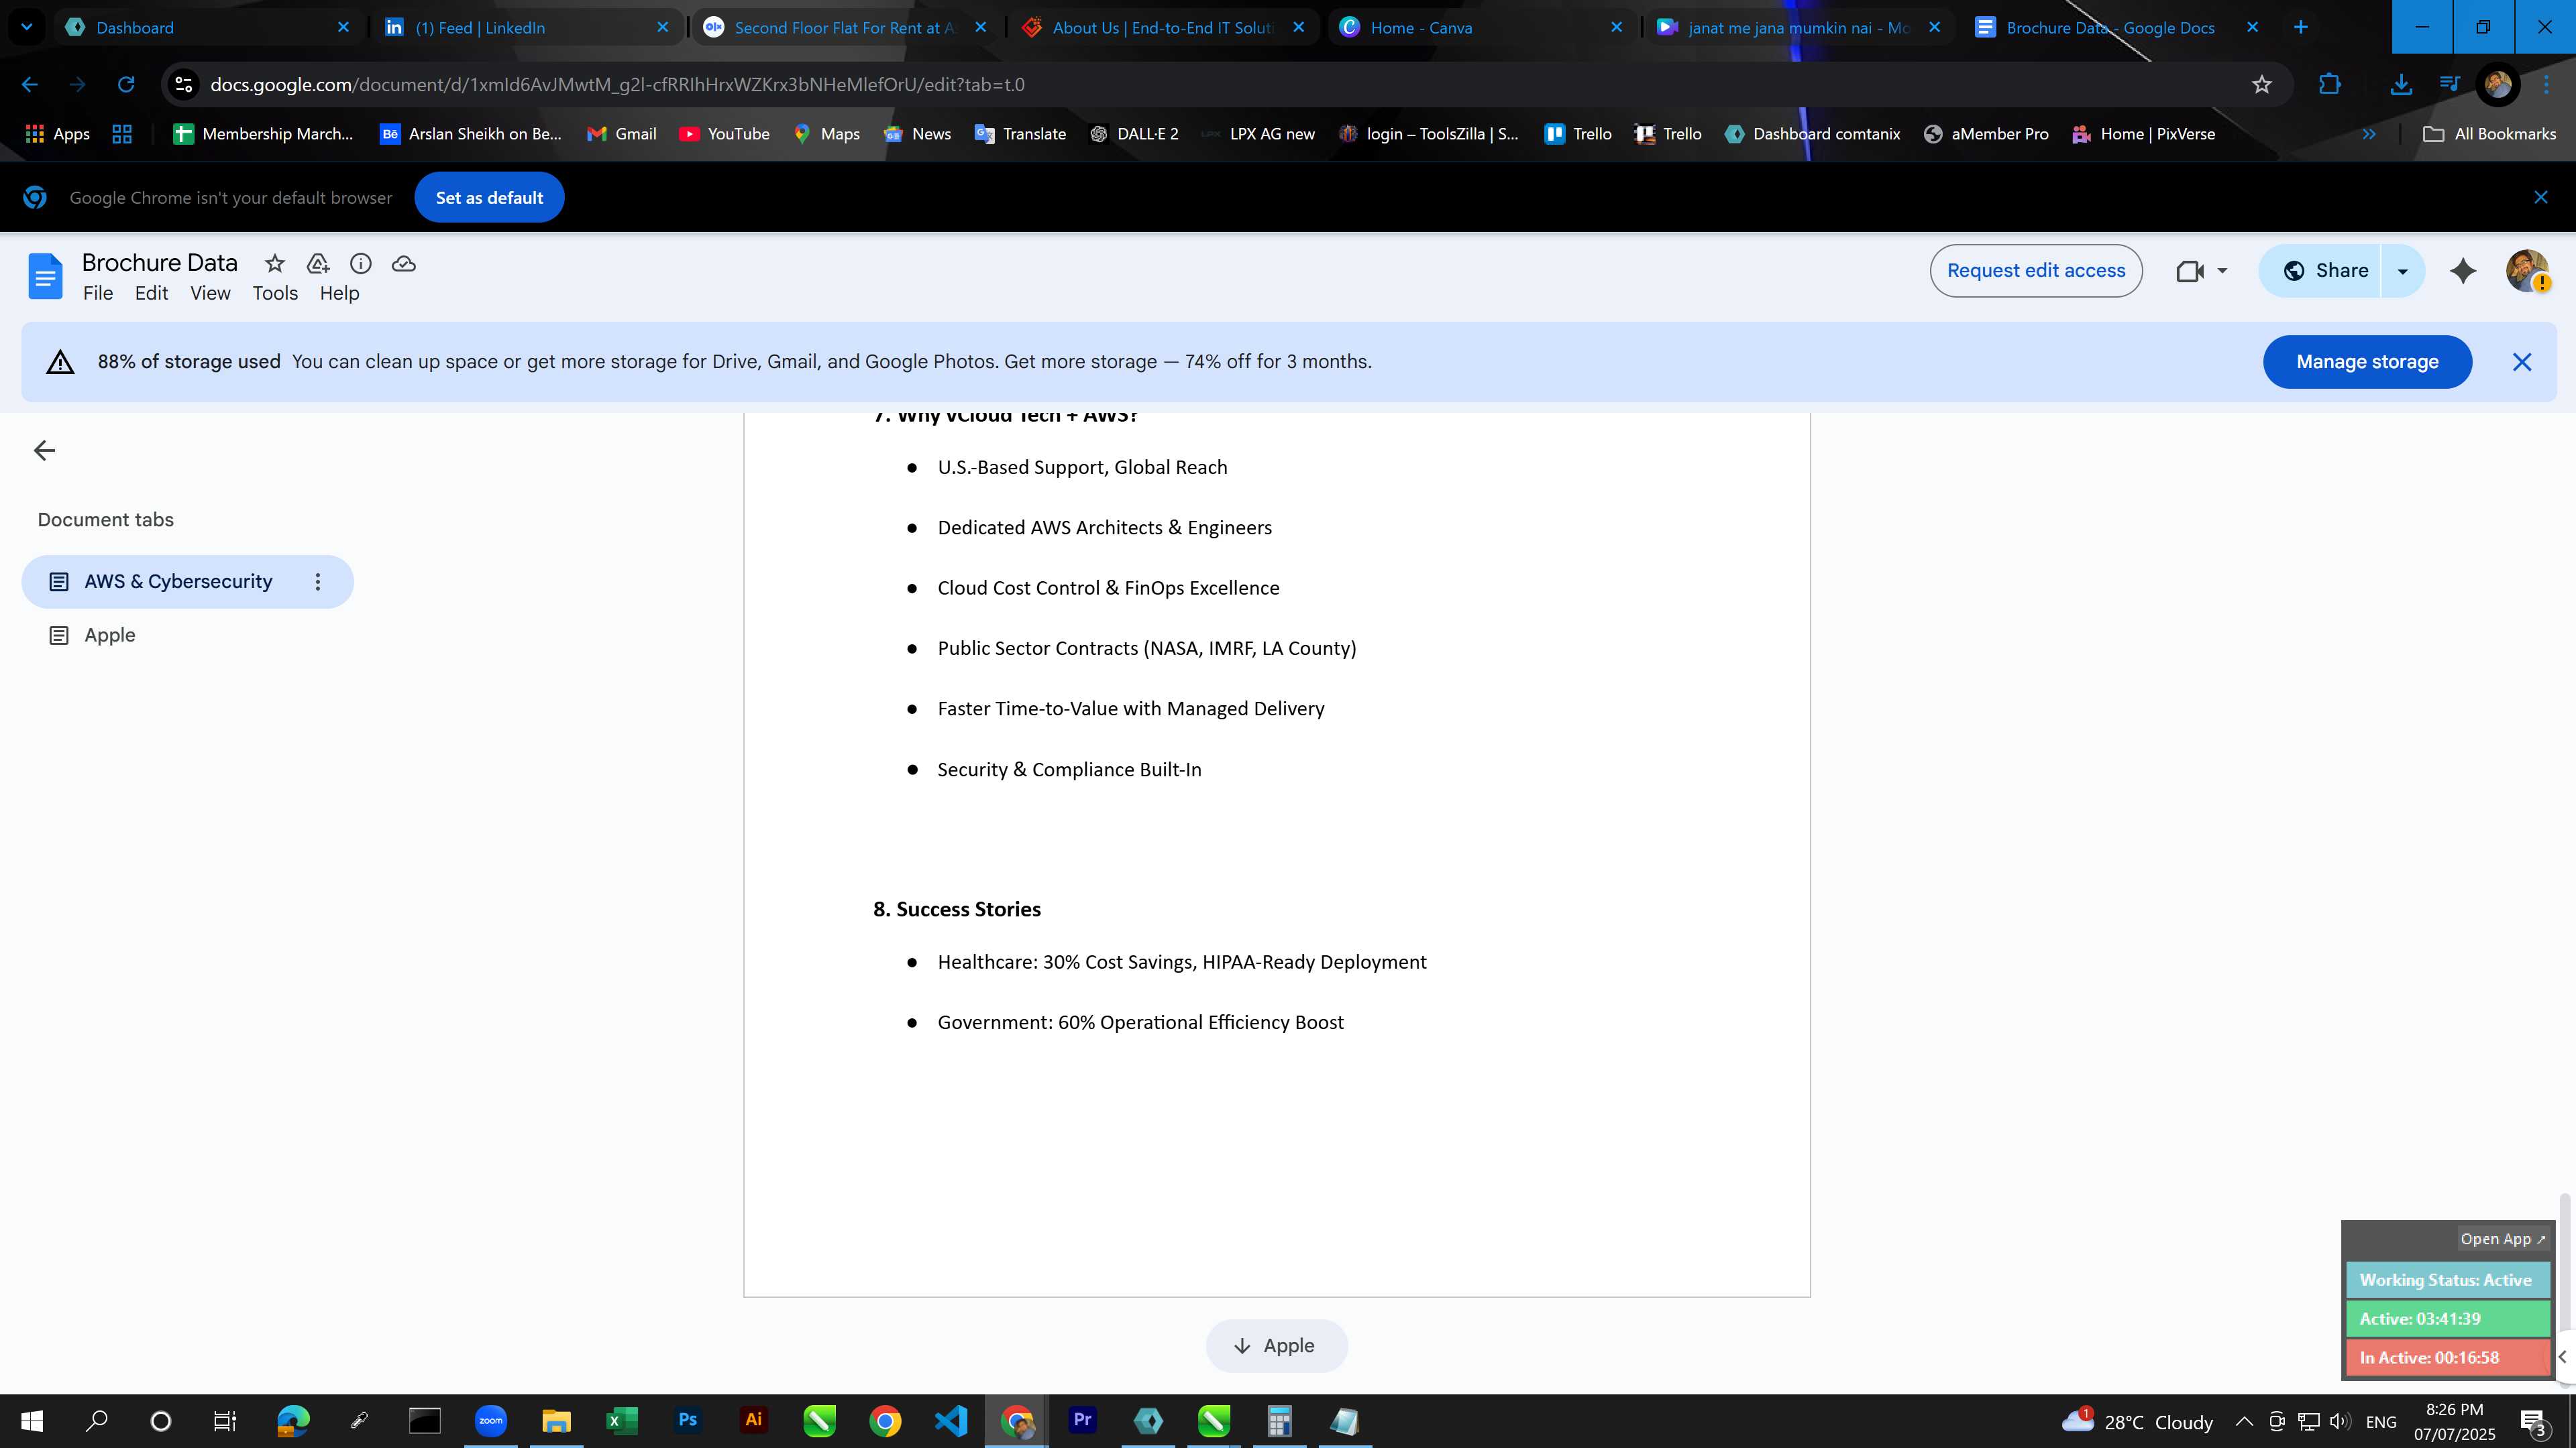2576x1448 pixels.
Task: Expand the Meet call dropdown arrow
Action: pos(2222,271)
